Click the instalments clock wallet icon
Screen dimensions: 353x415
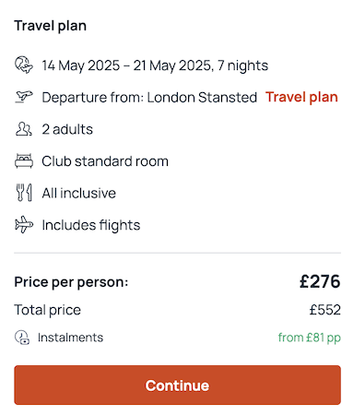click(22, 338)
